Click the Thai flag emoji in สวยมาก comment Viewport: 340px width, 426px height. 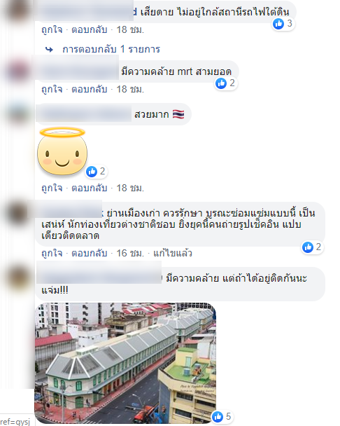(x=178, y=114)
